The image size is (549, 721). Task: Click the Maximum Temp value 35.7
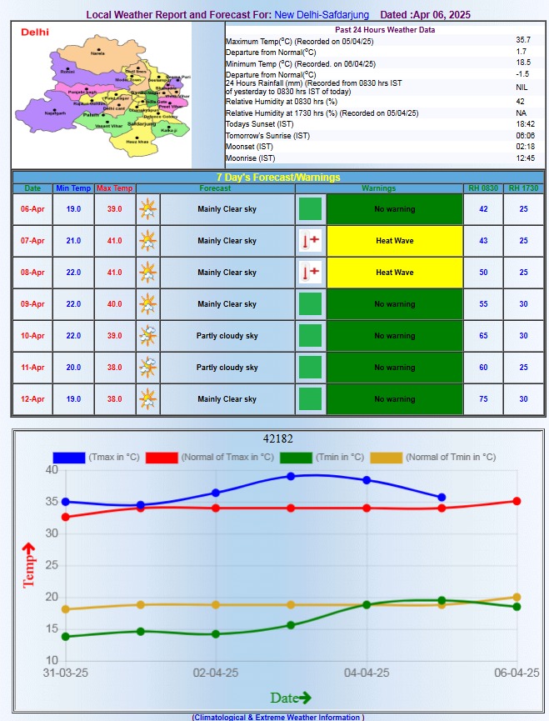(523, 41)
